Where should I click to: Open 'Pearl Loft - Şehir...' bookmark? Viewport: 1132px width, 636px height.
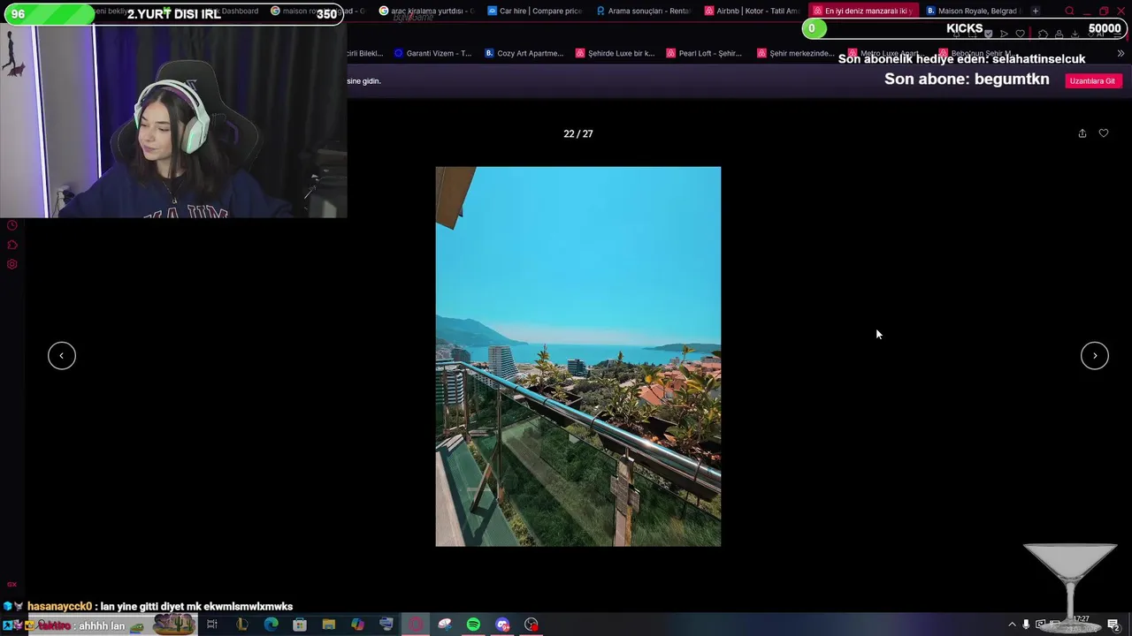point(705,53)
